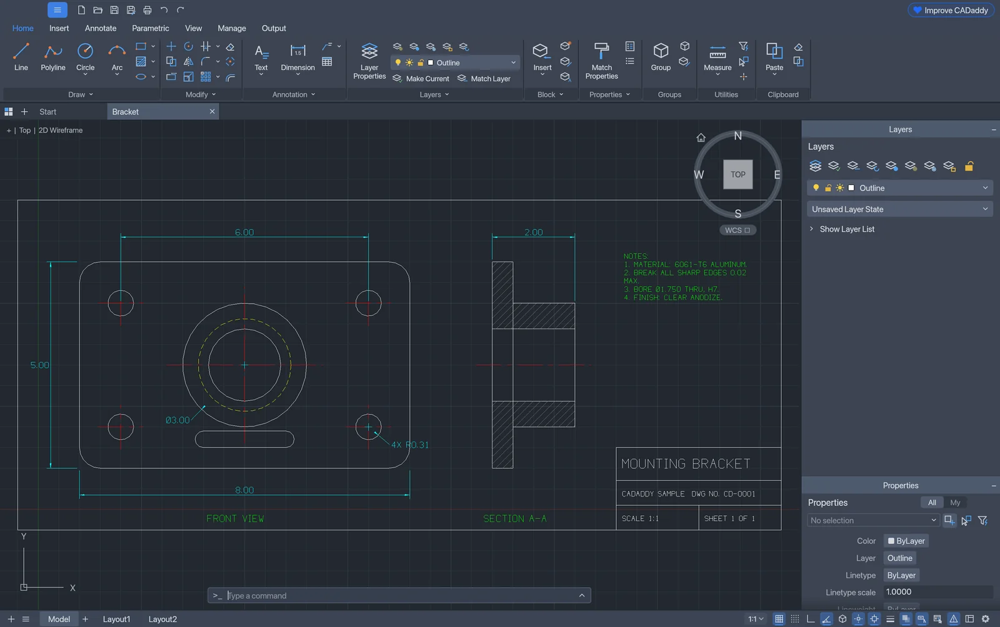Choose the Ellipse tool in Draw panel
The image size is (1000, 627).
[141, 77]
